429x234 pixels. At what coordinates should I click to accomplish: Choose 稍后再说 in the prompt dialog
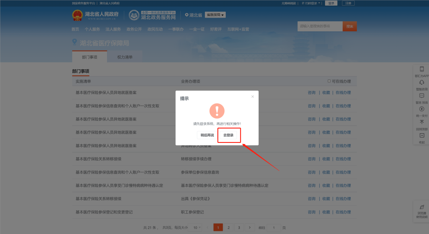pos(207,135)
